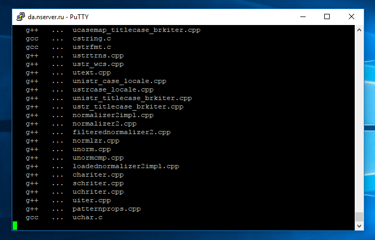Click unorm.cpp filename
This screenshot has width=375, height=240.
click(92, 150)
